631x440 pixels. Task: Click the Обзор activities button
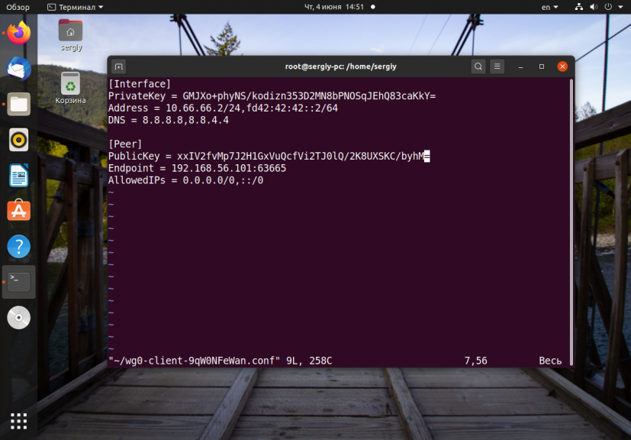point(18,7)
